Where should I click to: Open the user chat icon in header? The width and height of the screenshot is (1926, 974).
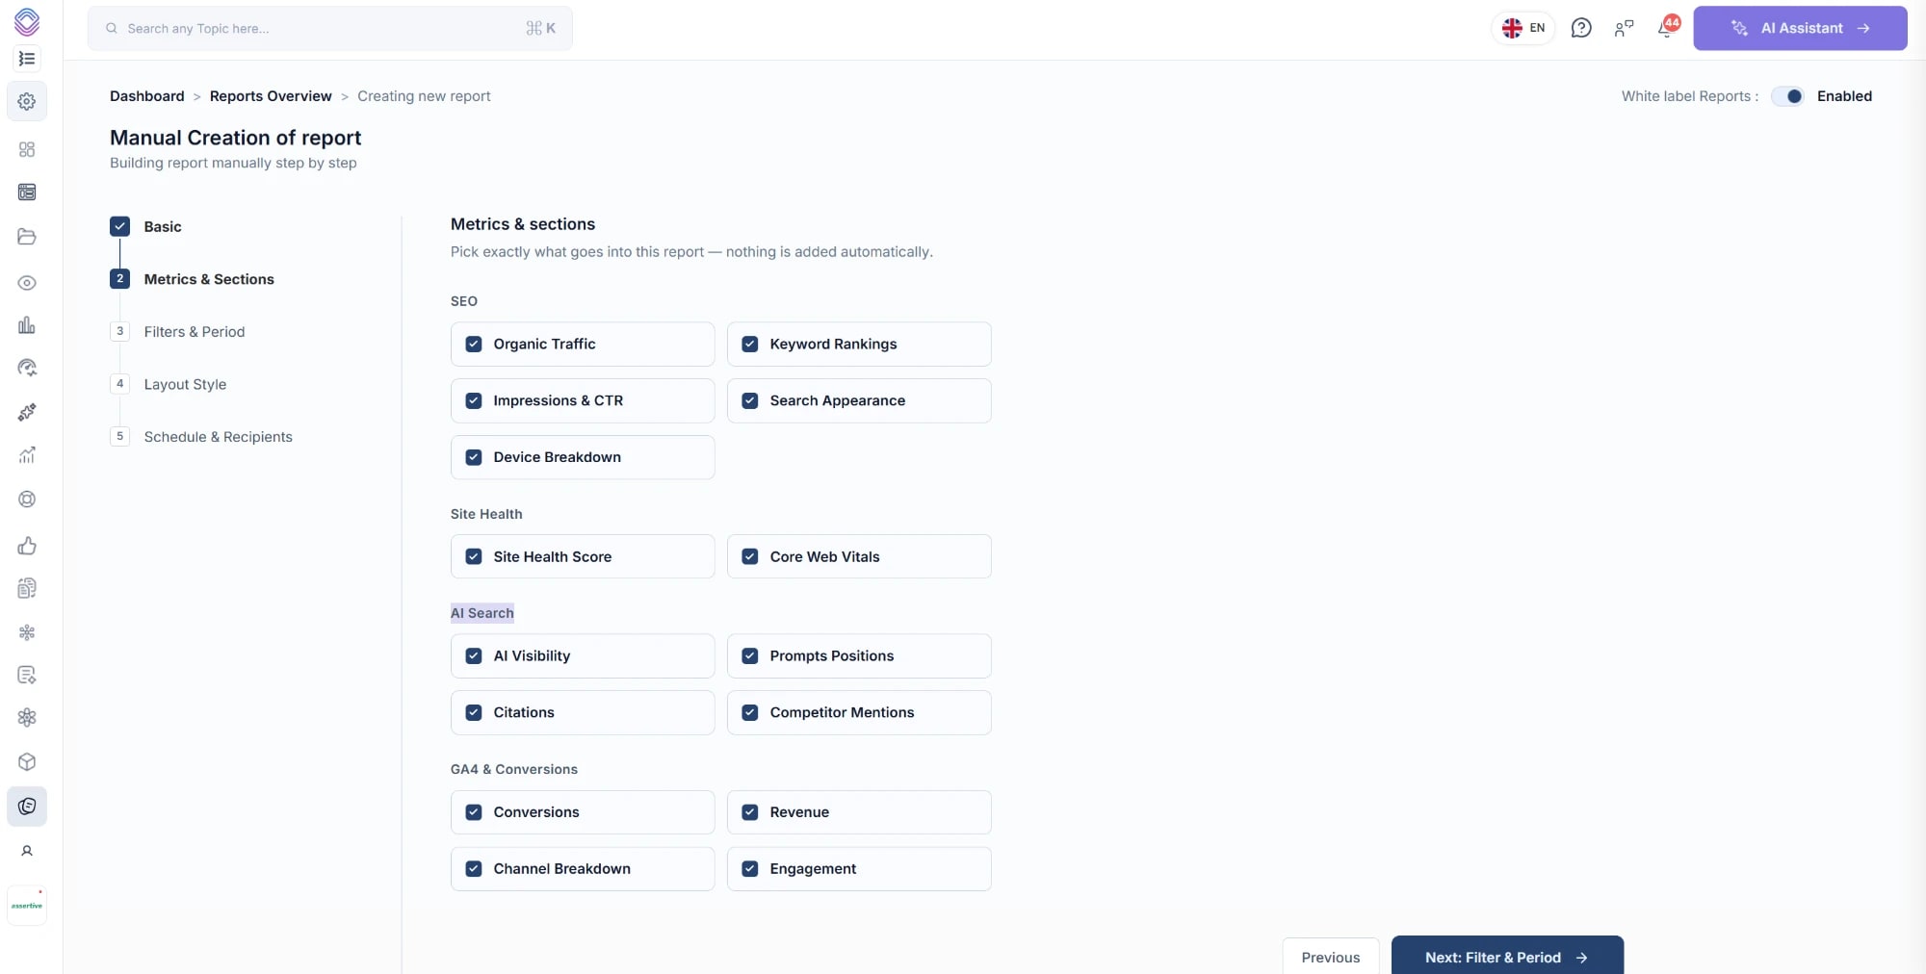(1625, 28)
